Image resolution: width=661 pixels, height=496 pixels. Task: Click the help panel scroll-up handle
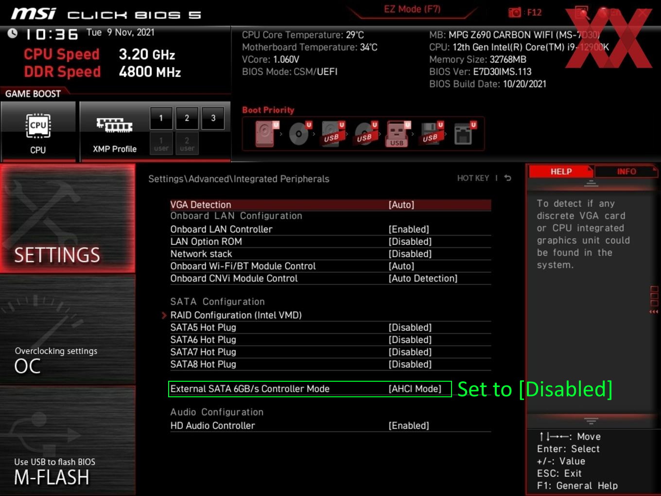coord(591,183)
